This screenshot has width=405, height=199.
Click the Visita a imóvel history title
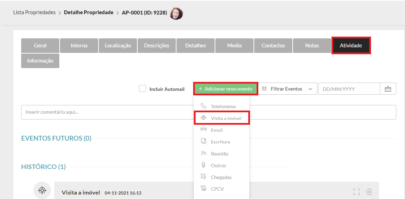point(81,192)
